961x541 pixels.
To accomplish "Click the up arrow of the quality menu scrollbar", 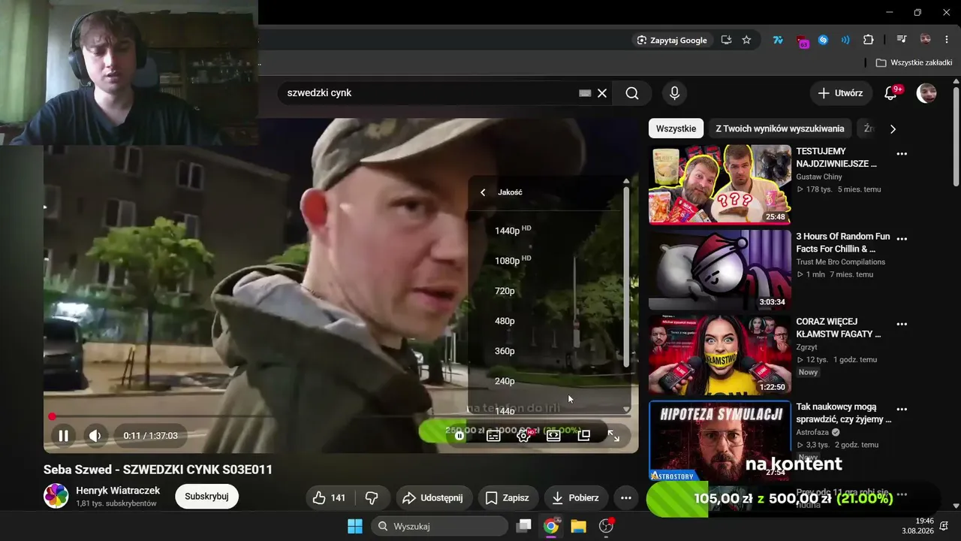I will (x=626, y=181).
